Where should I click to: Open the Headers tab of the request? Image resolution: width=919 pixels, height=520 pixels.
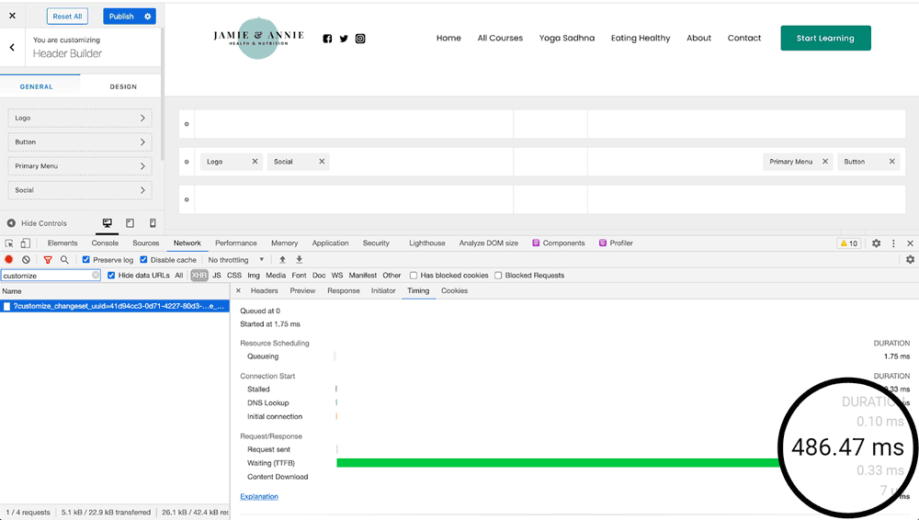coord(264,291)
